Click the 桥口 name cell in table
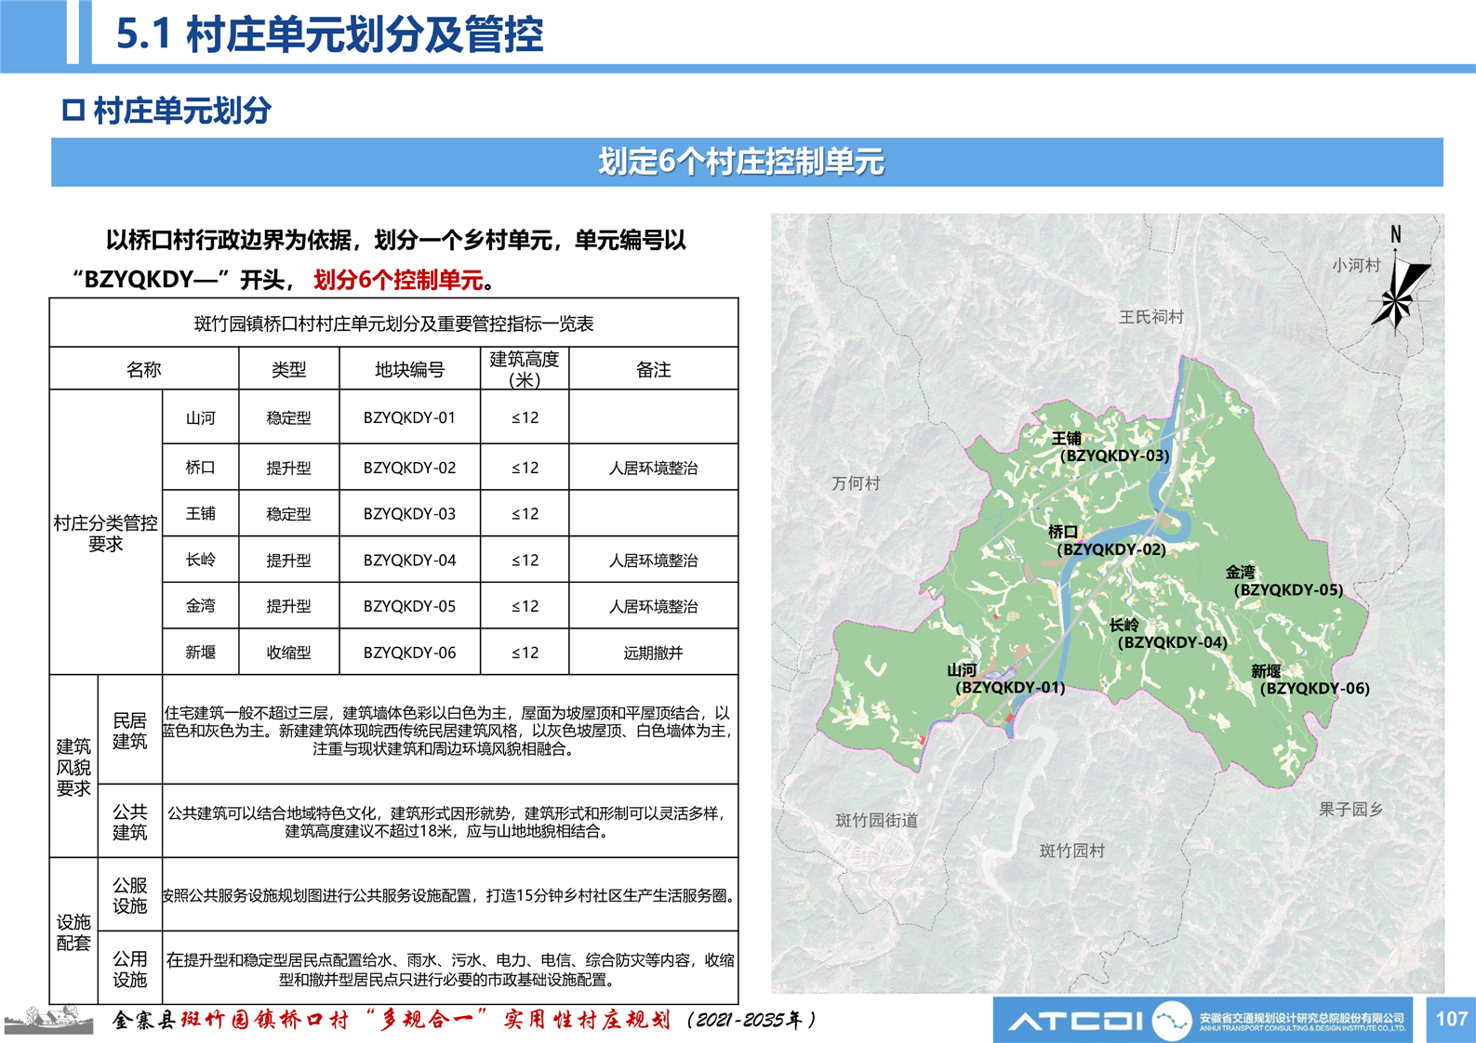Viewport: 1476px width, 1043px height. (201, 468)
